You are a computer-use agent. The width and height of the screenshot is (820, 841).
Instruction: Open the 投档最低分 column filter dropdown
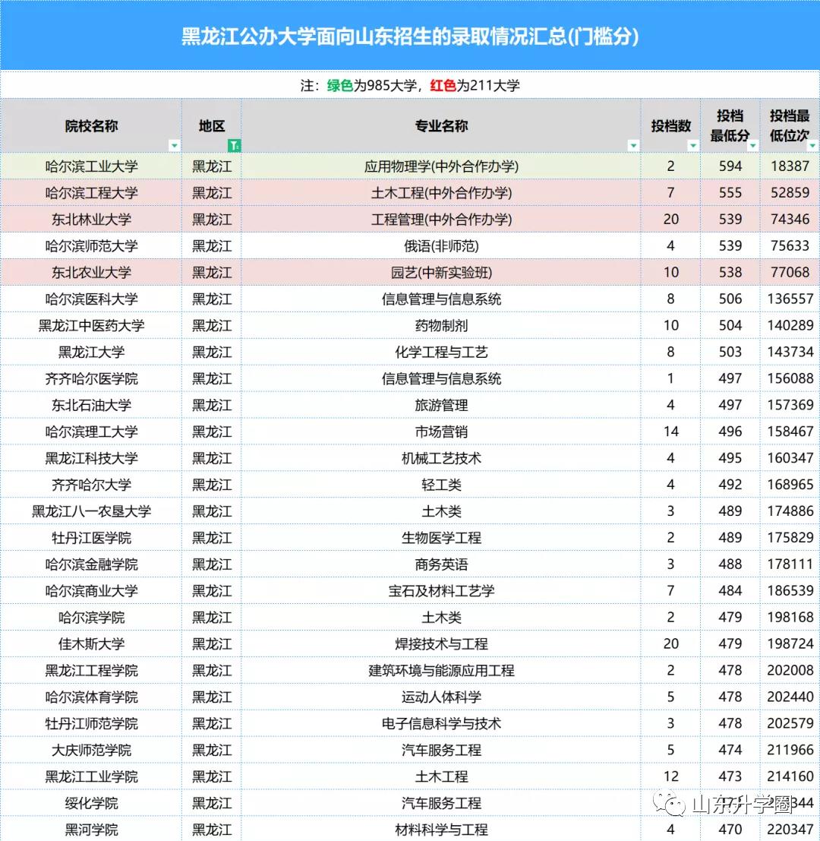(x=753, y=146)
